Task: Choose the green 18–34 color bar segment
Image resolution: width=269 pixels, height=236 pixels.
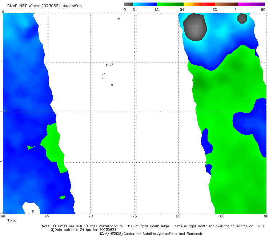Action: click(170, 4)
